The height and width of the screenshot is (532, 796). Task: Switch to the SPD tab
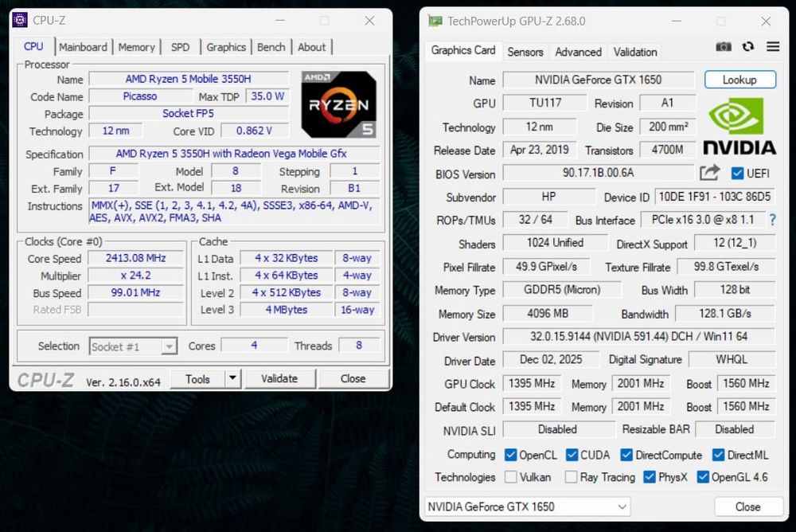(180, 47)
